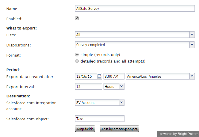
Task: Click the 'Export interval:' label
Action: coord(21,87)
